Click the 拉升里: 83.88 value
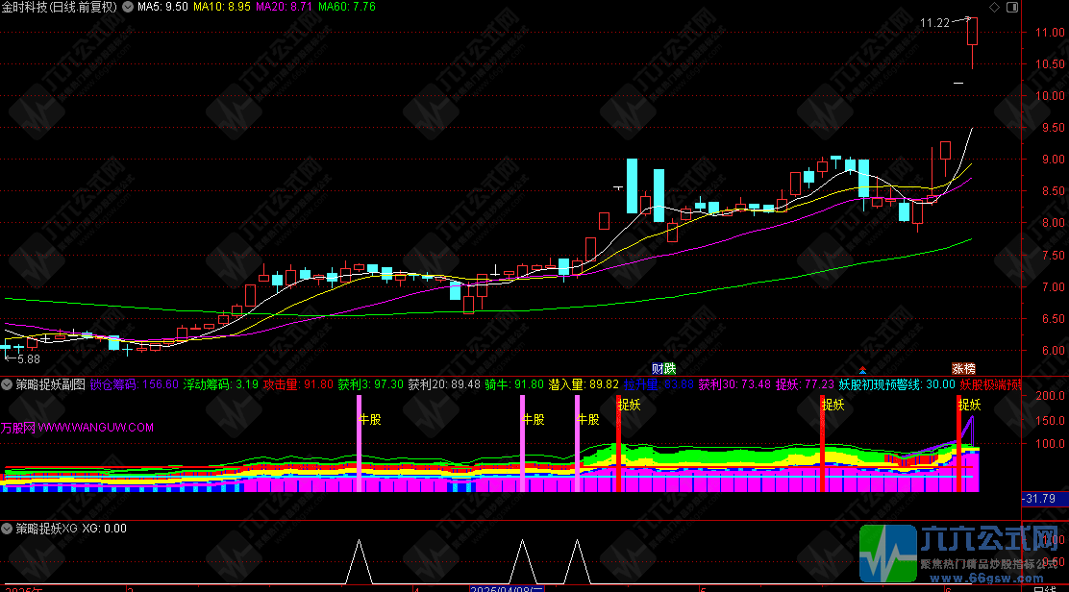This screenshot has width=1069, height=592. 659,385
